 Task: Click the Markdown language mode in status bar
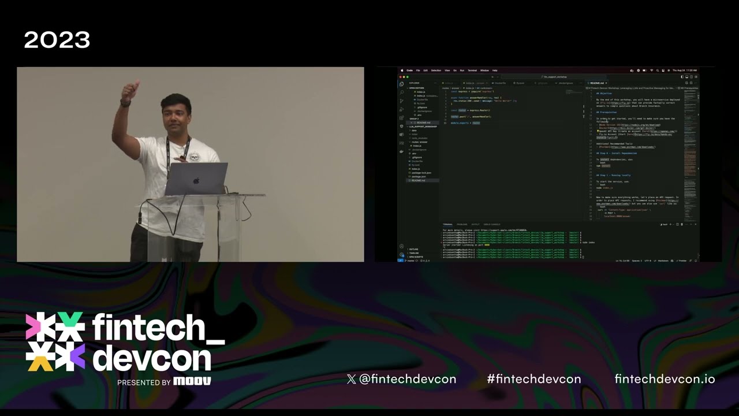coord(663,261)
